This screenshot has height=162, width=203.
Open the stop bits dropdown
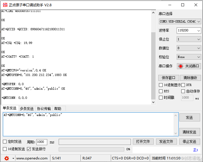(x=189, y=39)
